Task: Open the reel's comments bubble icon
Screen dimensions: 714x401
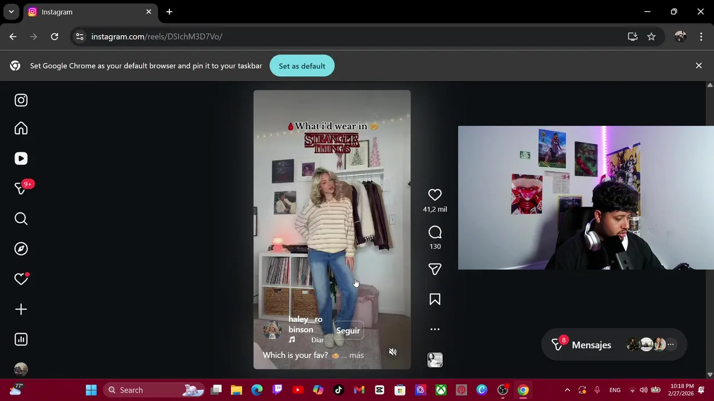Action: coord(435,232)
